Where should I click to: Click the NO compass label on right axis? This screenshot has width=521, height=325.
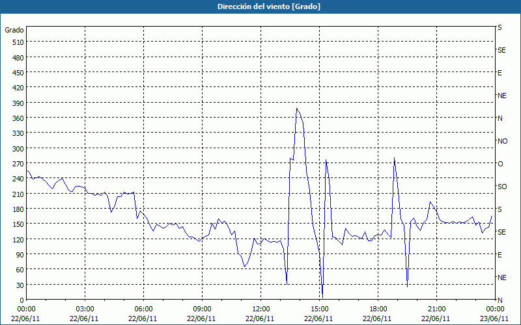coord(502,141)
